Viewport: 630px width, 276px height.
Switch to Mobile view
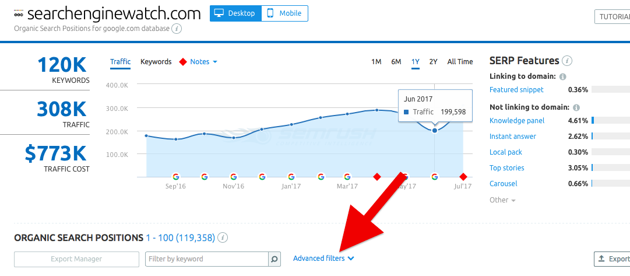click(x=284, y=13)
